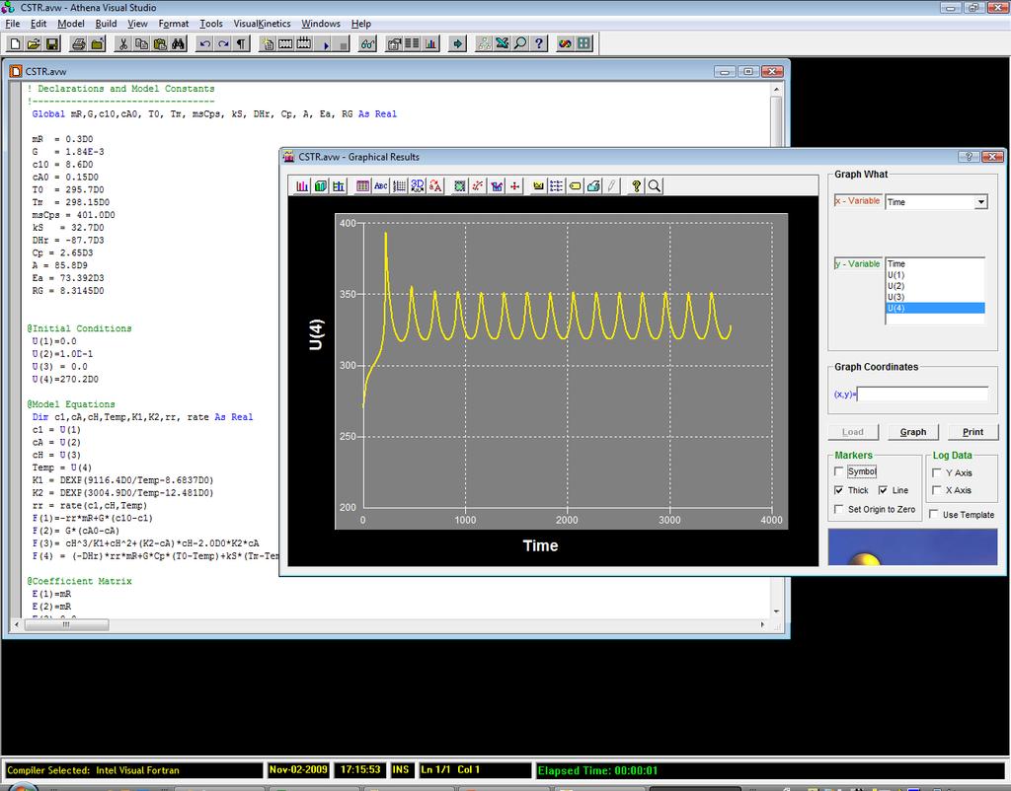Open the Model menu

[x=71, y=24]
